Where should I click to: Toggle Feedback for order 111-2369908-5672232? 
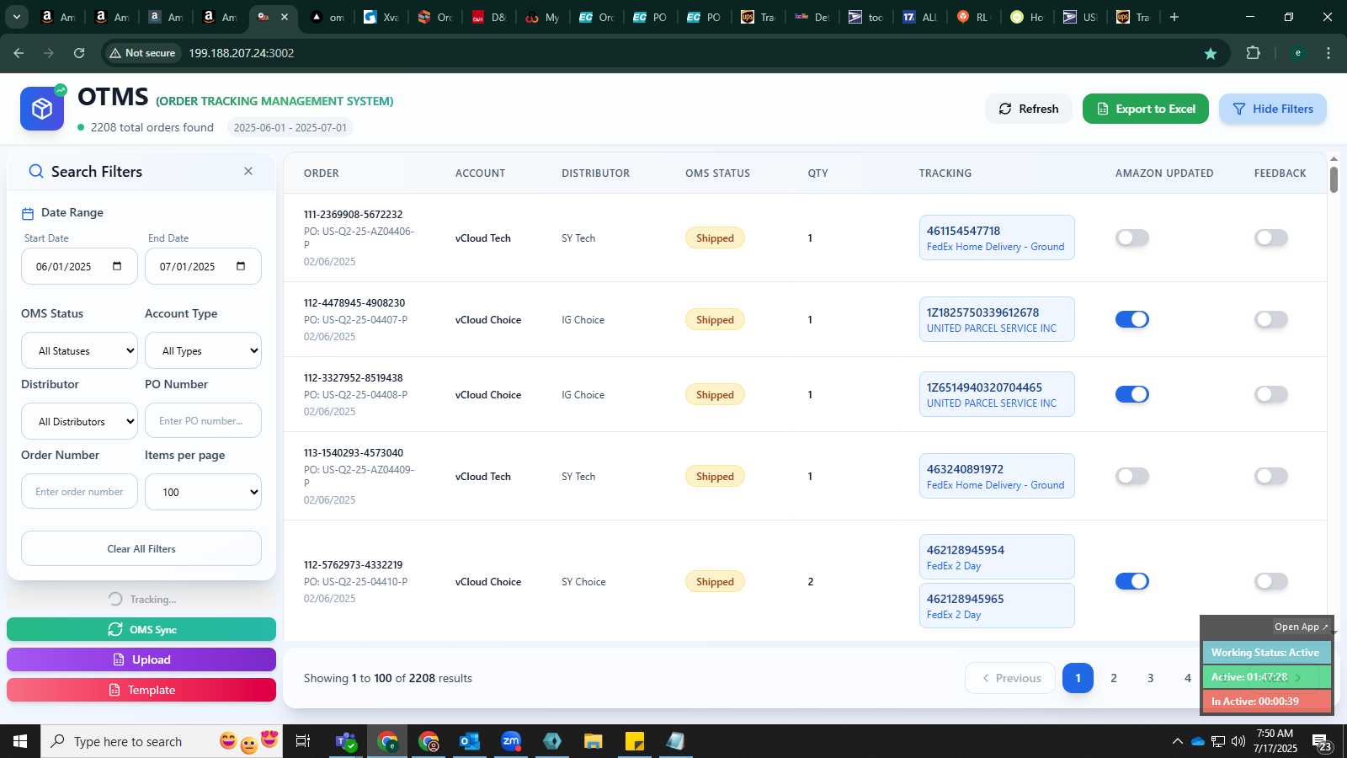[x=1271, y=238]
